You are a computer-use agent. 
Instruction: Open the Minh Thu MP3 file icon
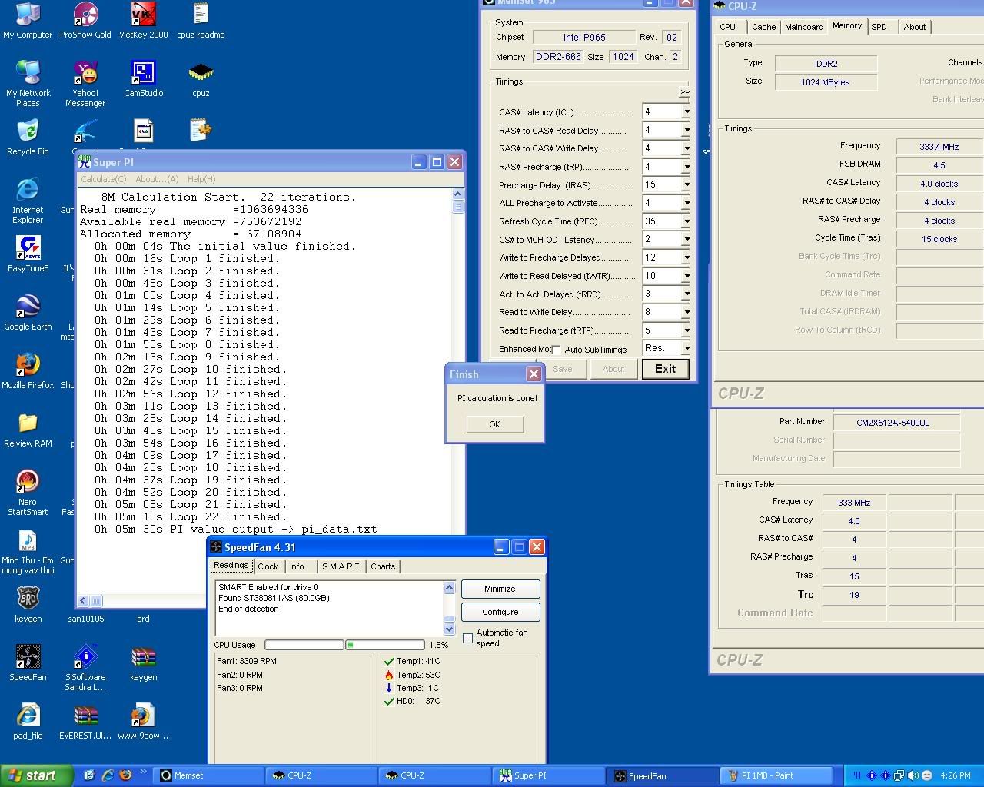click(28, 552)
